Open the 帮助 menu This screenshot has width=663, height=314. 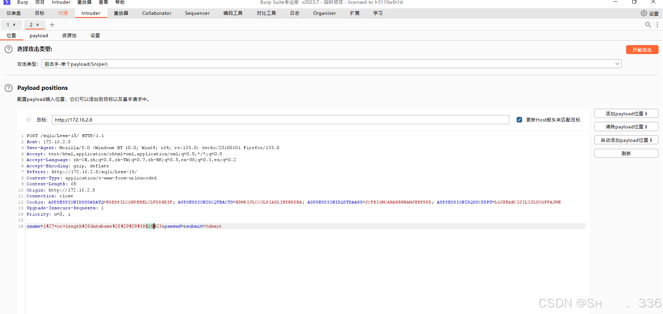(120, 2)
